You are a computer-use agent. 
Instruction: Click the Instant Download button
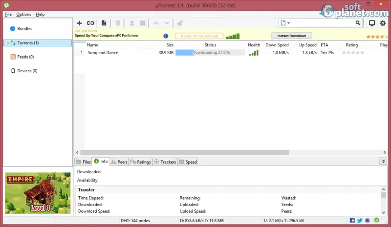click(x=291, y=36)
